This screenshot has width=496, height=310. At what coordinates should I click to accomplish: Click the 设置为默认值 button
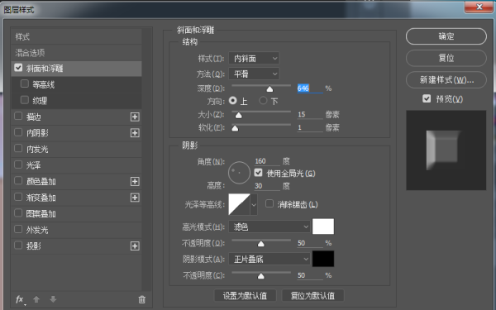246,295
